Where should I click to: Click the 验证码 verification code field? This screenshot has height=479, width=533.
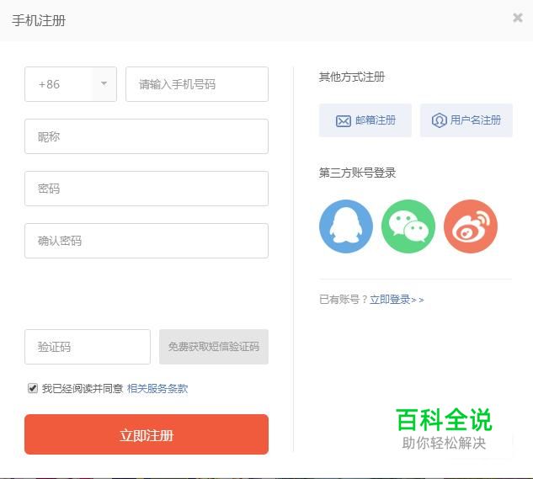[88, 347]
